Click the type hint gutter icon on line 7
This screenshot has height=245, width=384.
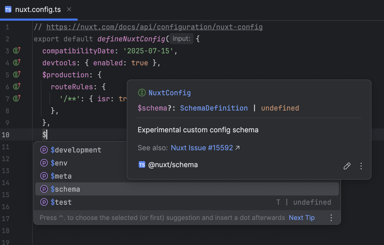click(x=16, y=98)
